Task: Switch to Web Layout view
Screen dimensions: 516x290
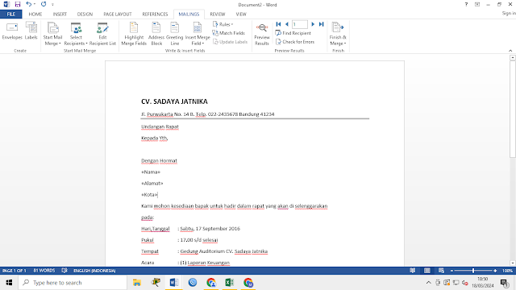Action: point(441,271)
